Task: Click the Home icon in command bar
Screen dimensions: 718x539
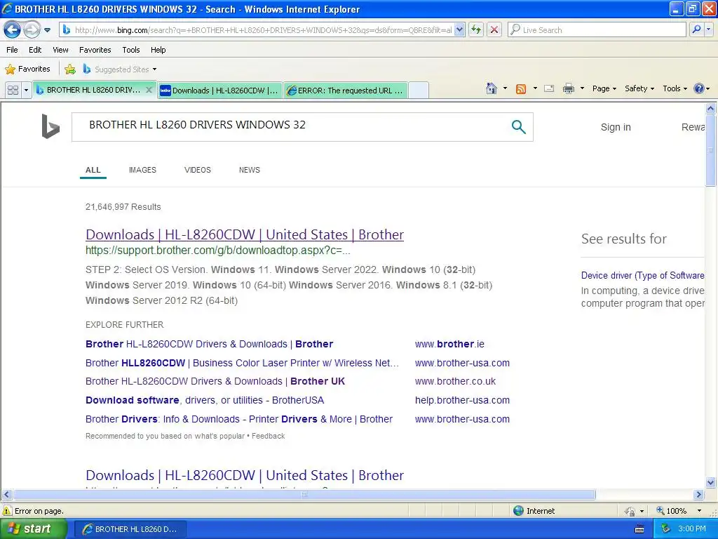Action: tap(492, 88)
